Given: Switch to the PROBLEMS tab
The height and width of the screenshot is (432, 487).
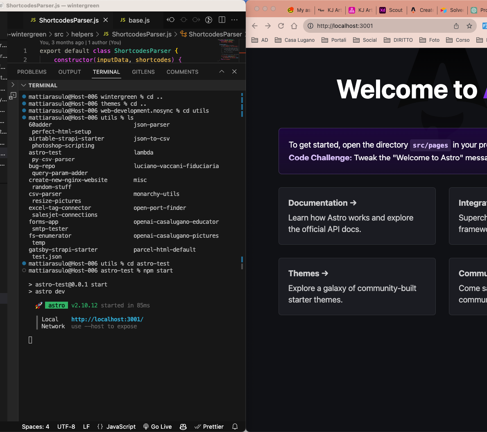Looking at the screenshot, I should [x=32, y=72].
